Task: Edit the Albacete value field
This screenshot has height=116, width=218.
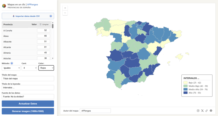Action: coord(43,41)
